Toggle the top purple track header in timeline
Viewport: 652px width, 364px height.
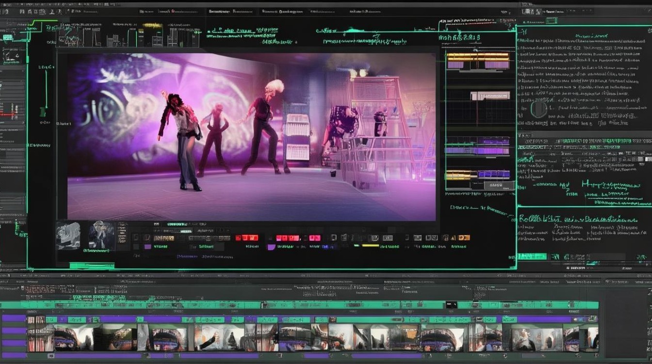[x=14, y=319]
